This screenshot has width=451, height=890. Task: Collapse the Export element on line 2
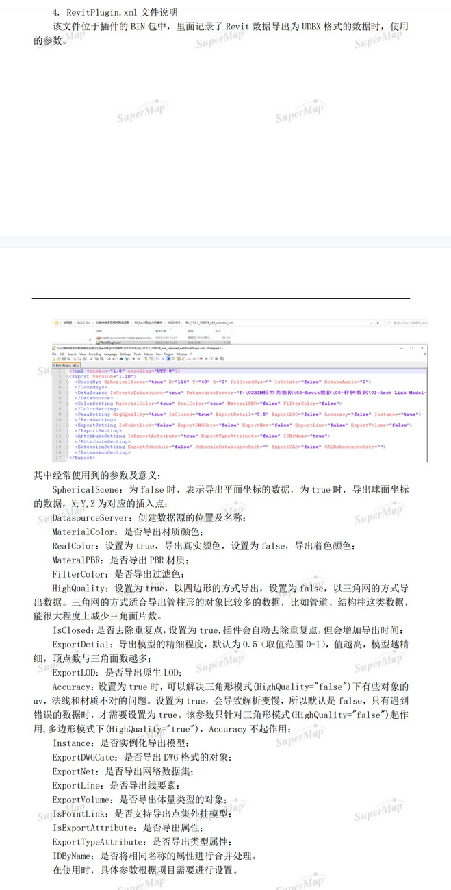(67, 377)
